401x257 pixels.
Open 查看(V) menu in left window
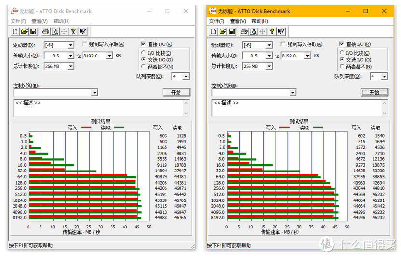tap(40, 21)
